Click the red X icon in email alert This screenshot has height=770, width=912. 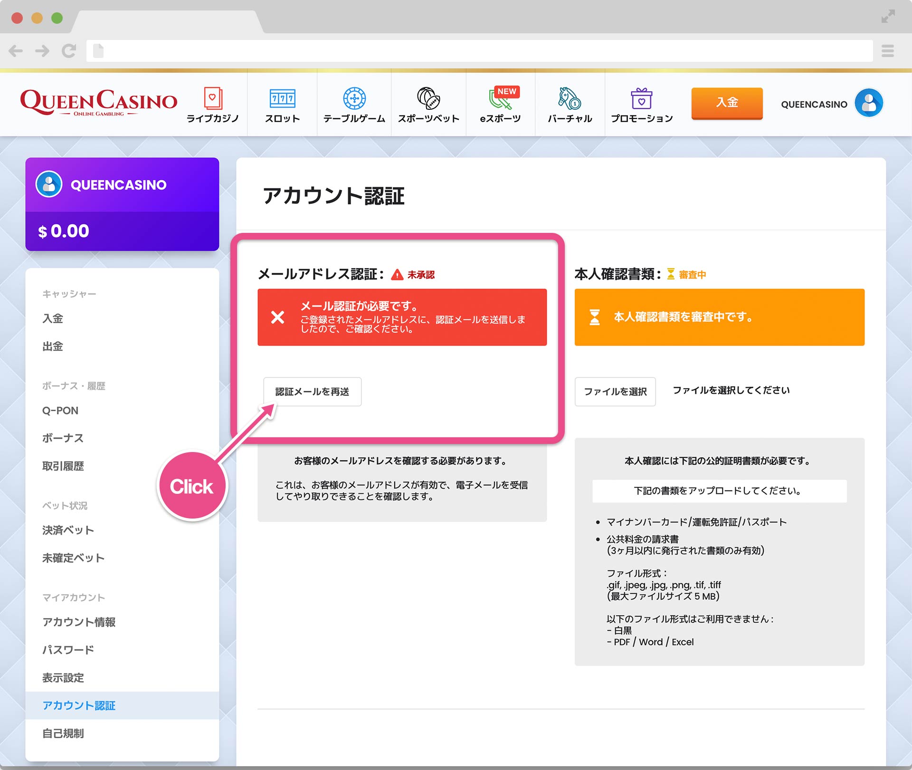click(277, 317)
